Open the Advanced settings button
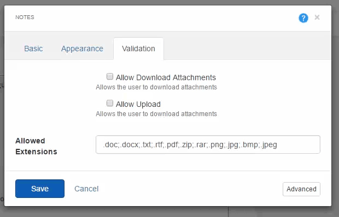The image size is (339, 217). point(301,189)
